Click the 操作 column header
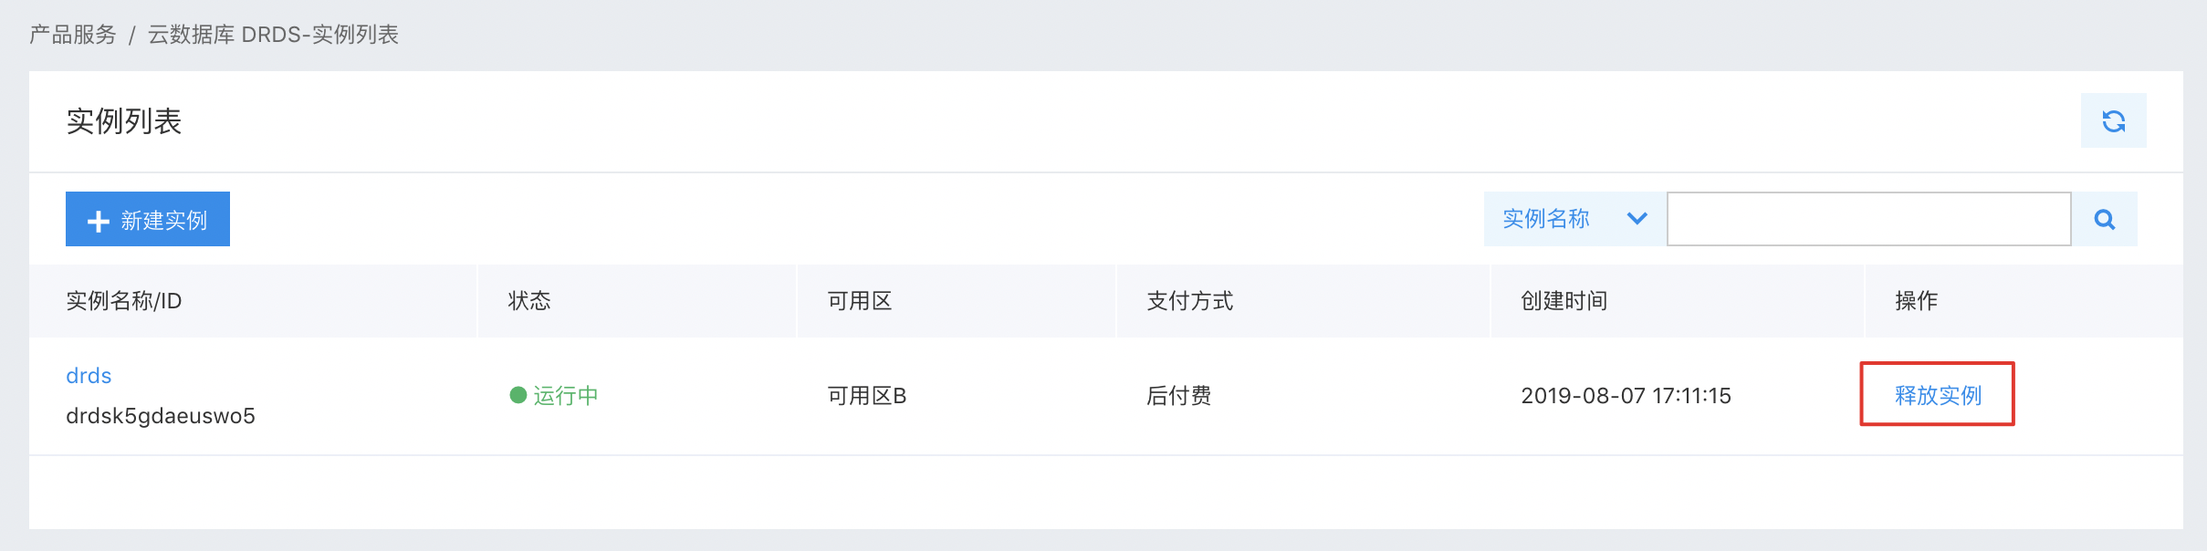Screen dimensions: 2207x551 click(1917, 301)
